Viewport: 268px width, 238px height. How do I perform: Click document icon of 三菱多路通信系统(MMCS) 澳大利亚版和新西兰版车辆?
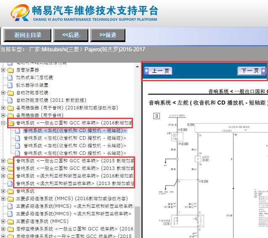[10, 206]
